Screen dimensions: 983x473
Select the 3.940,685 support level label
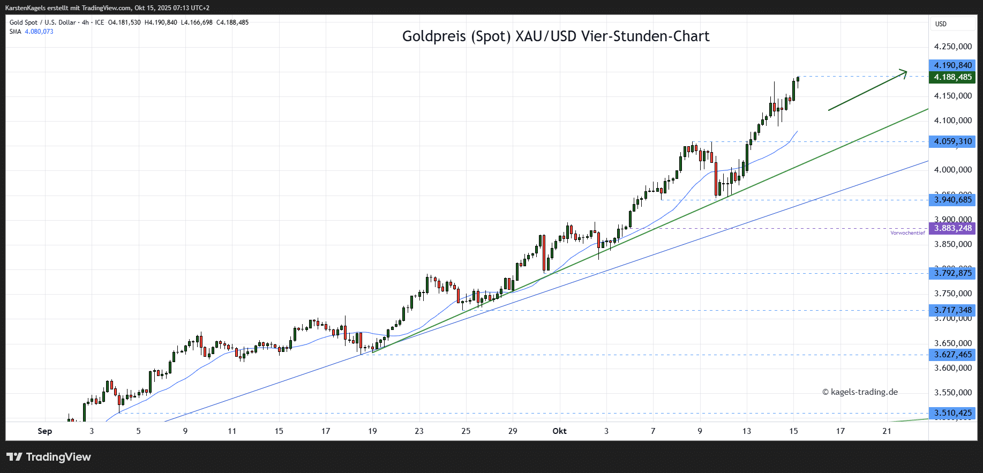[x=952, y=200]
